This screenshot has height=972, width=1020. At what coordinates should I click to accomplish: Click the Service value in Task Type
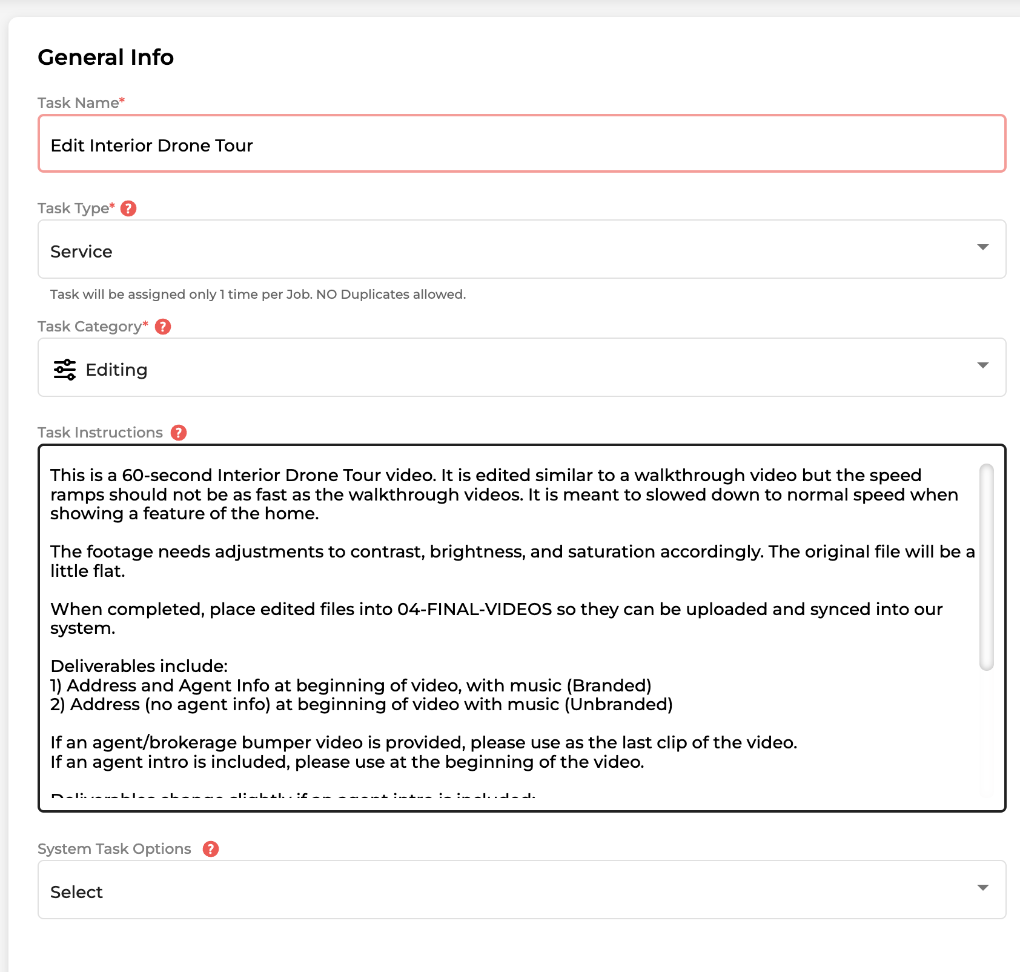(81, 251)
